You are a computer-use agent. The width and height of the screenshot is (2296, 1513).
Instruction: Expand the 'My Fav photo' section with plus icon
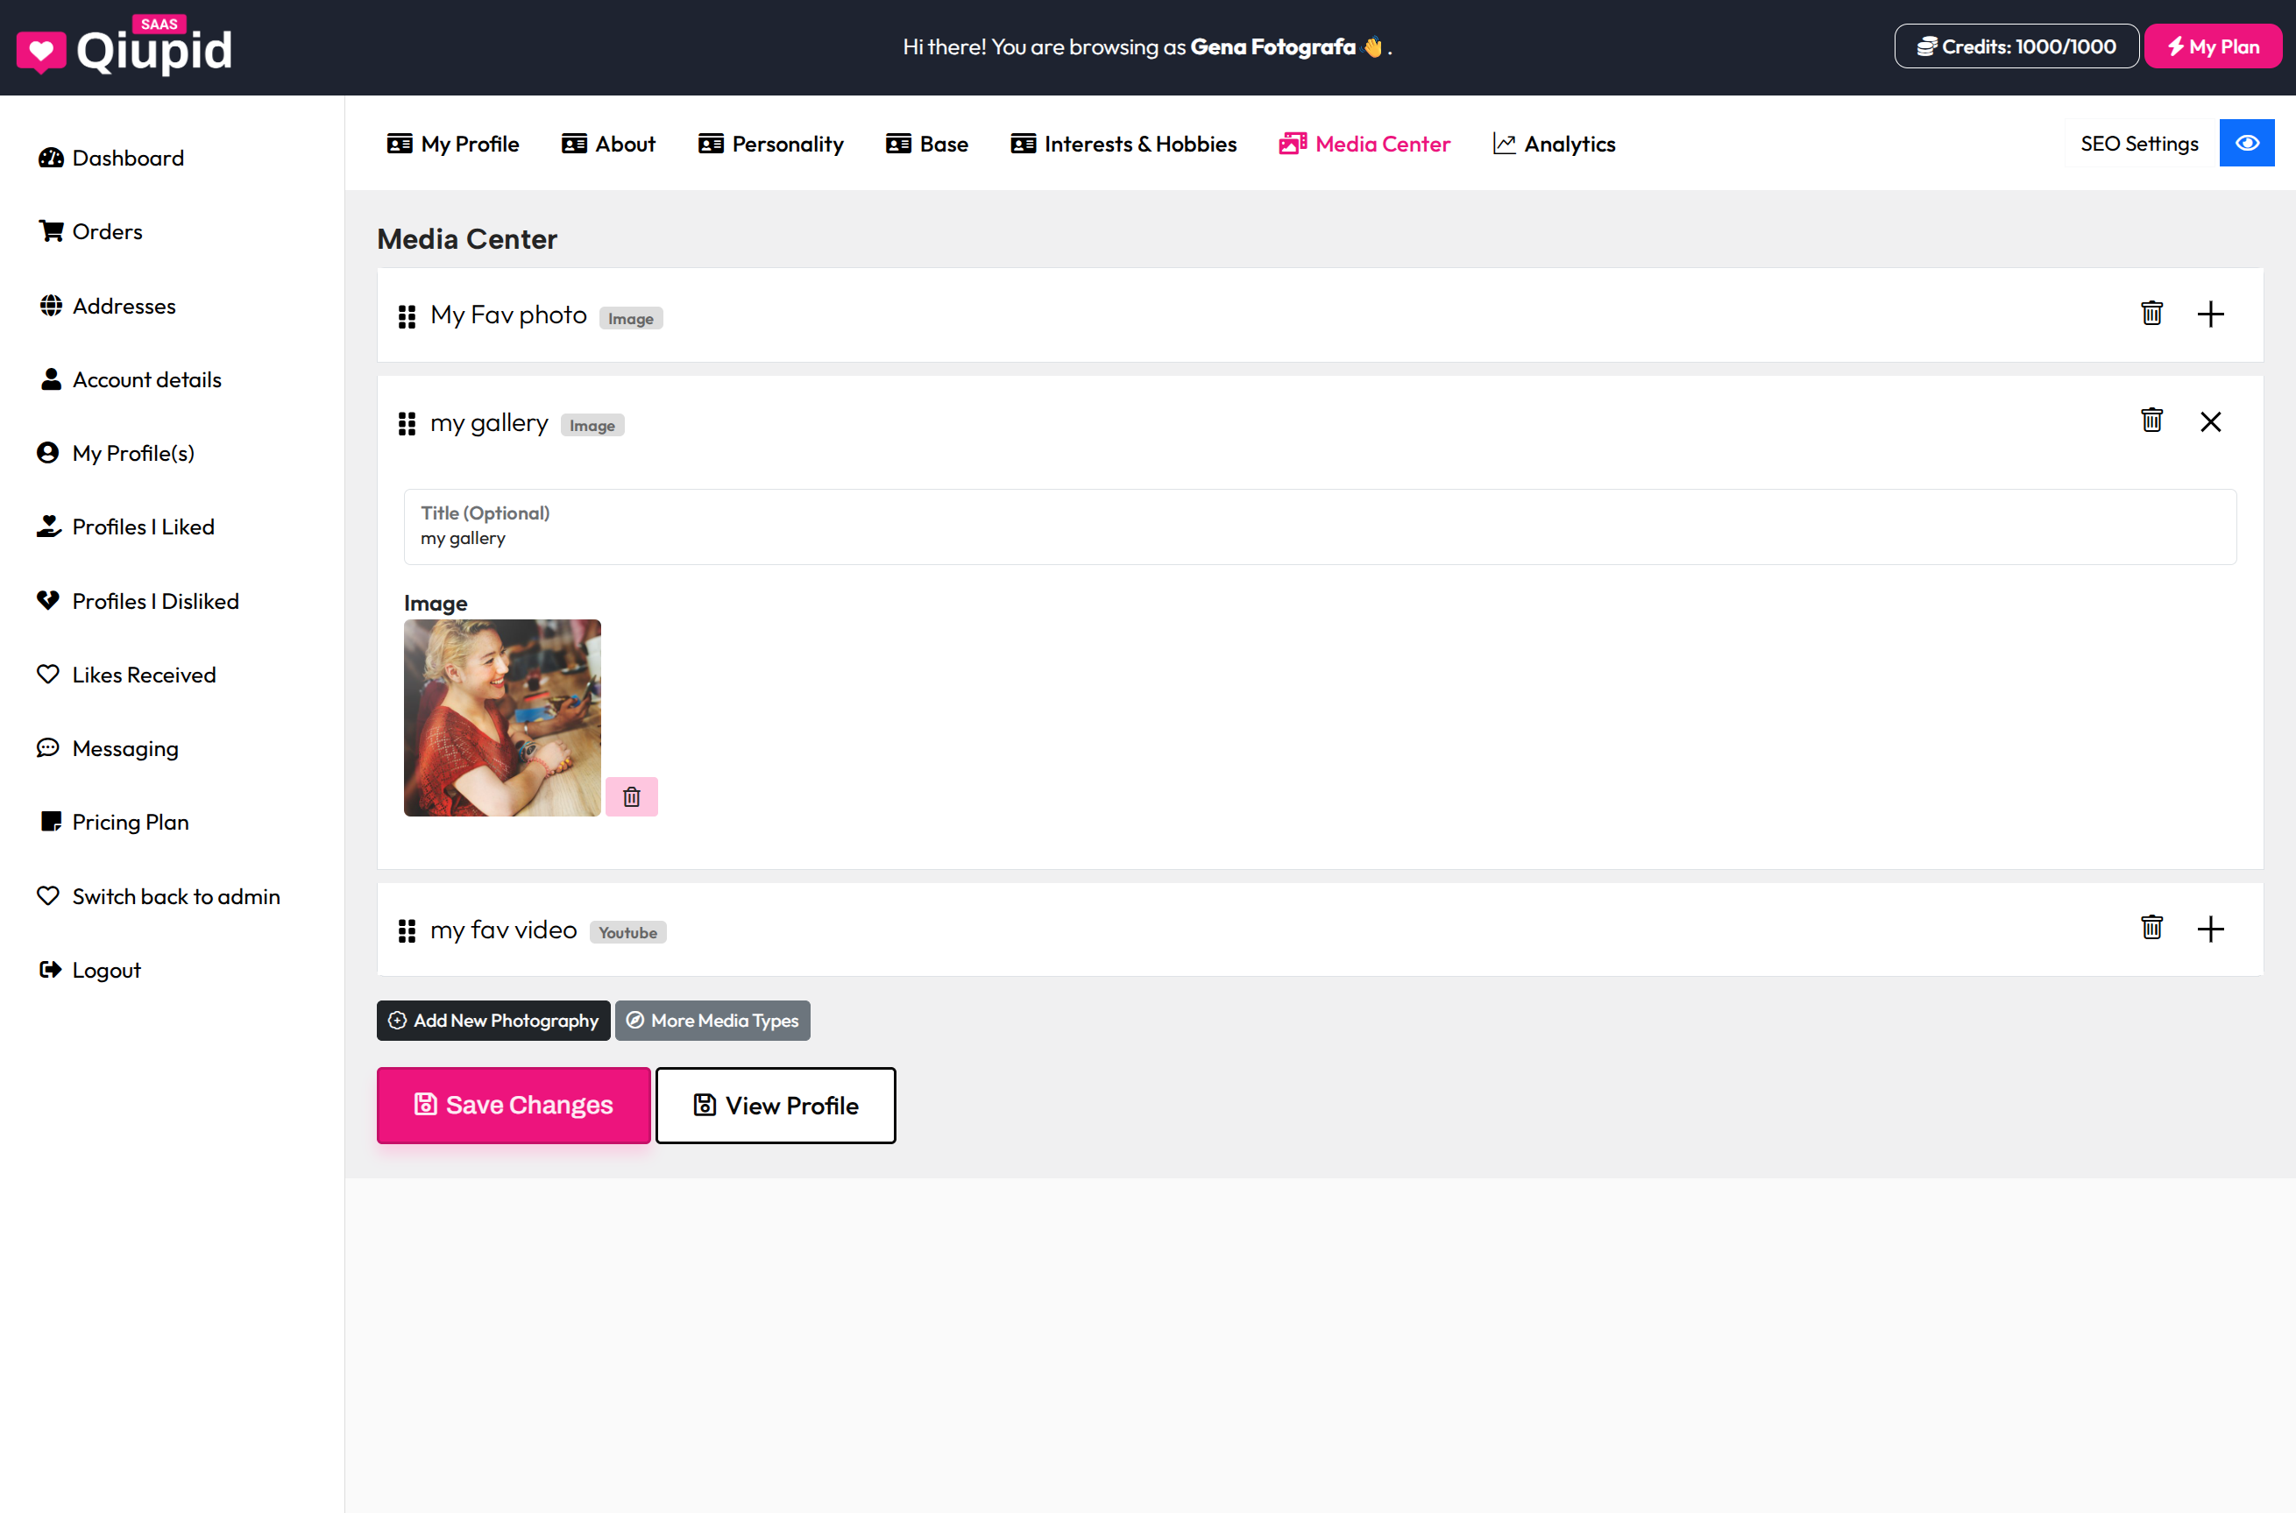2212,313
